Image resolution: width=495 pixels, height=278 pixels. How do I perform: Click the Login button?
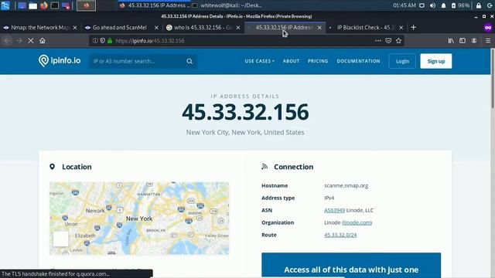(x=402, y=61)
